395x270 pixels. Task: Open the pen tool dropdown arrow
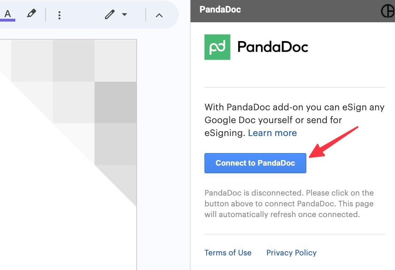(123, 15)
